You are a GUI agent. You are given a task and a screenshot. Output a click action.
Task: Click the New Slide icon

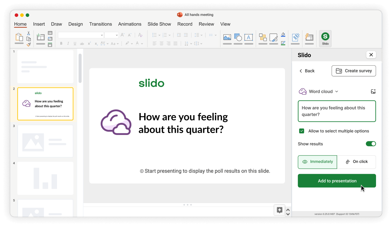[40, 37]
